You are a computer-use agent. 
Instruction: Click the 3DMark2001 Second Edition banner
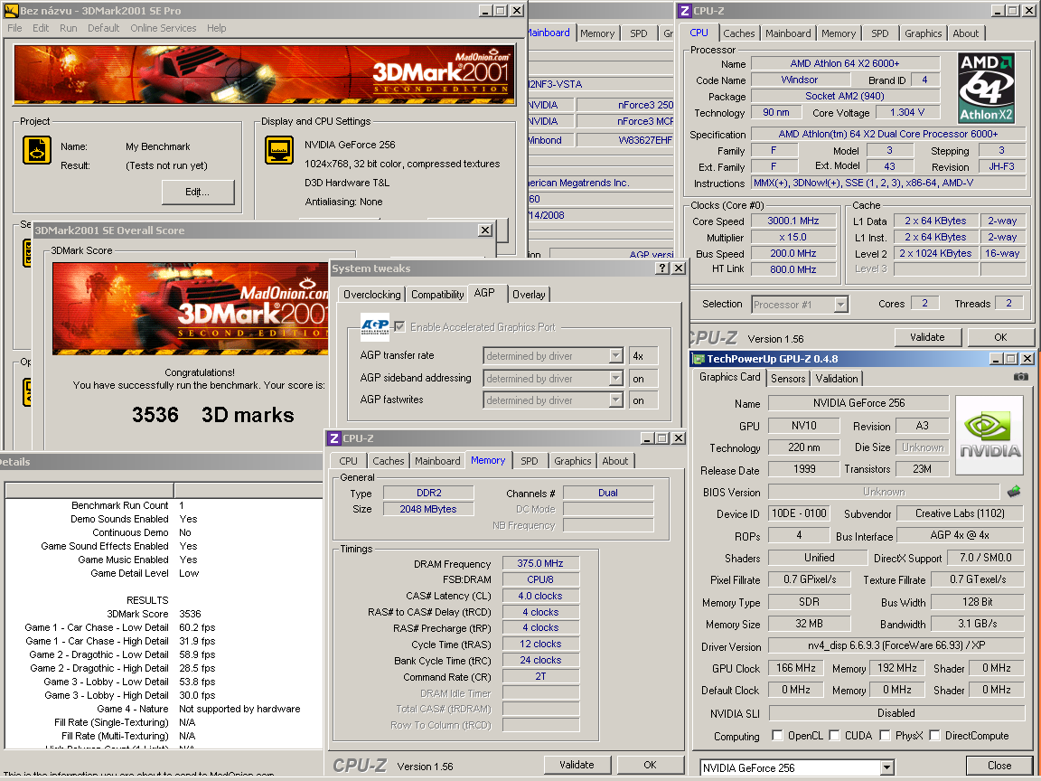tap(264, 74)
